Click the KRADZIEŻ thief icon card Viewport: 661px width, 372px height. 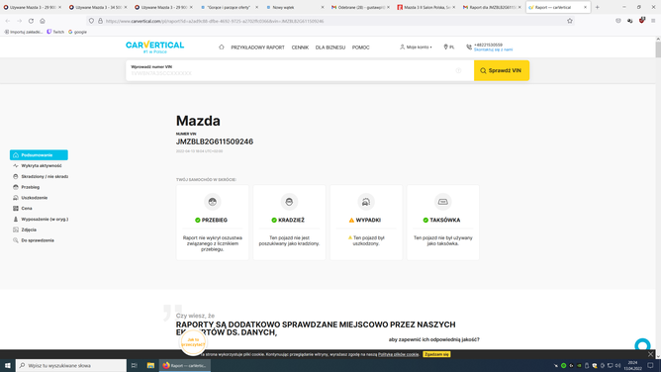coord(289,202)
